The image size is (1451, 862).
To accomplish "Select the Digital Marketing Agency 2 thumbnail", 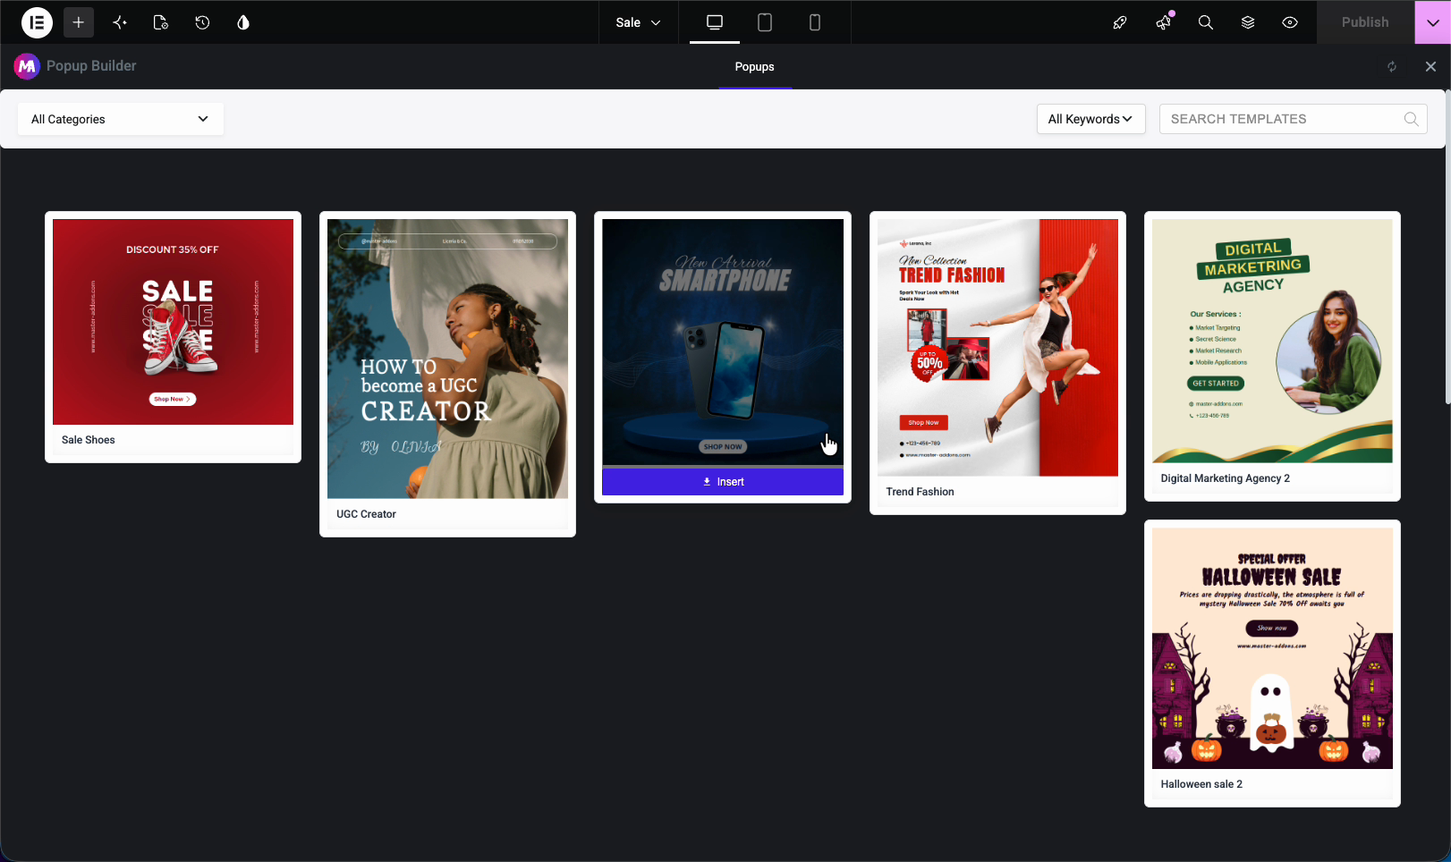I will pos(1272,341).
